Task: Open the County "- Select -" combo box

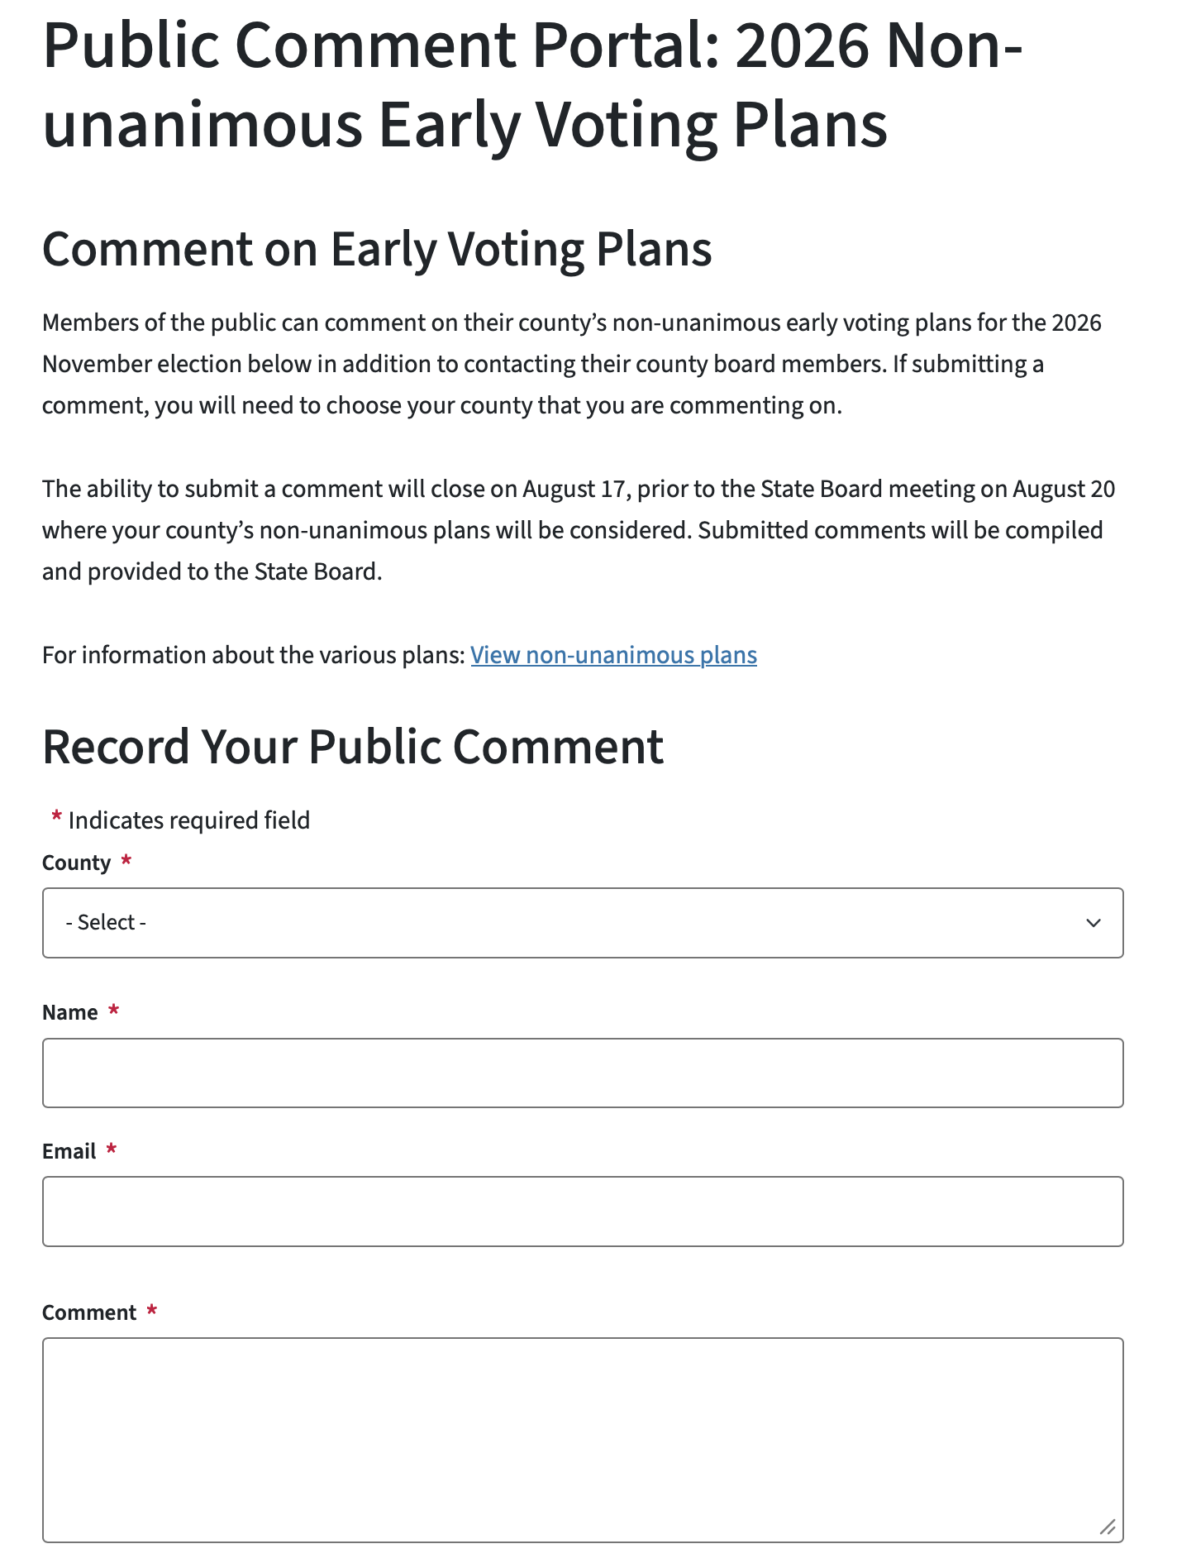Action: (x=583, y=923)
